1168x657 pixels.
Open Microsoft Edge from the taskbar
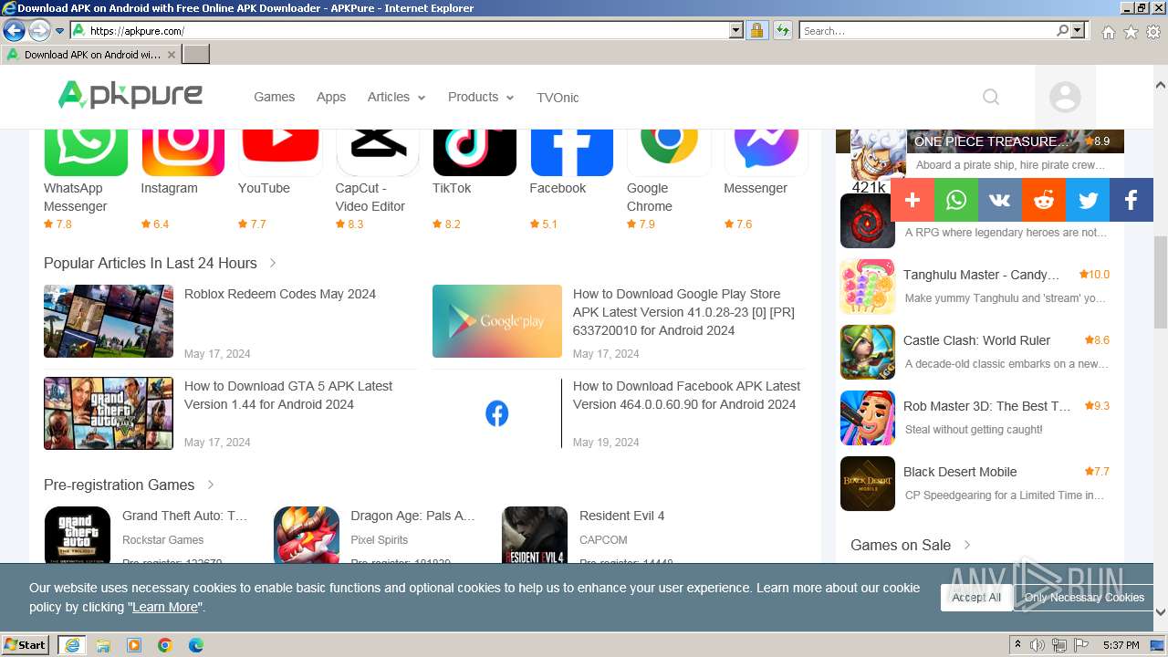point(195,645)
